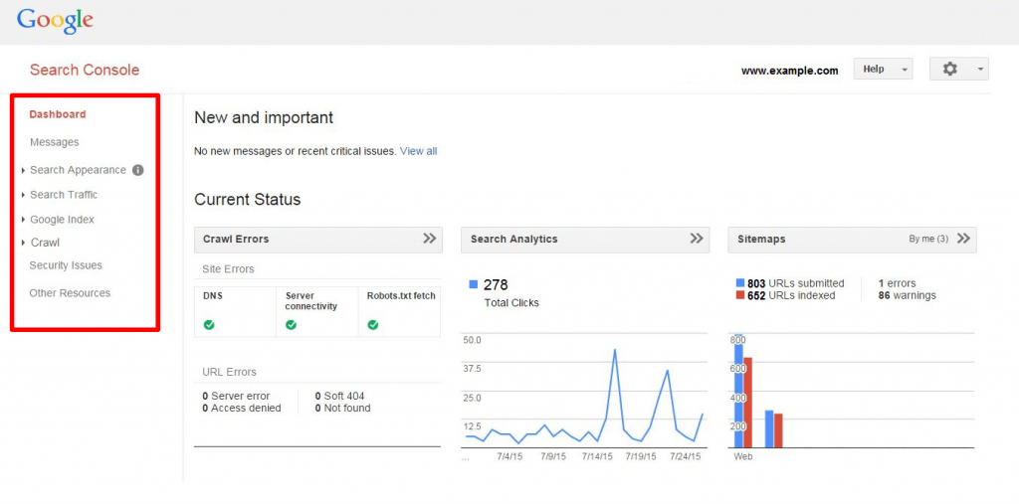Viewport: 1019px width, 504px height.
Task: Click Search Traffic sidebar label
Action: (x=64, y=195)
